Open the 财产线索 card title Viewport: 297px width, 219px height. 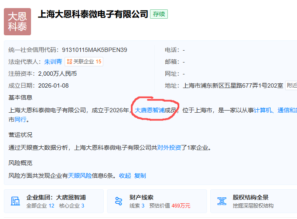141,197
